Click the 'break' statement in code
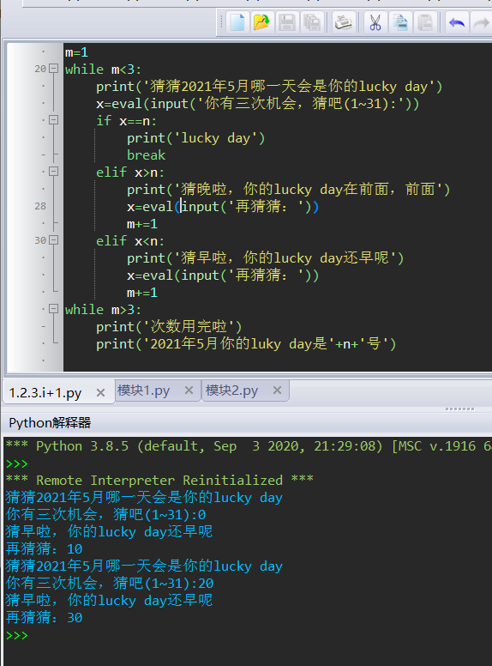492x666 pixels. click(146, 155)
